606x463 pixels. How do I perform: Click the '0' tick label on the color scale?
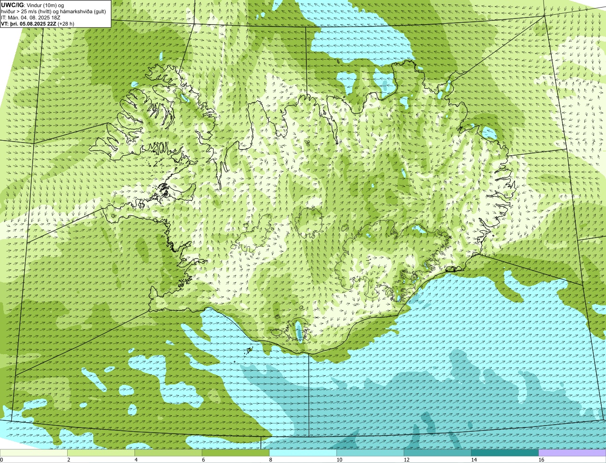[x=1, y=460]
